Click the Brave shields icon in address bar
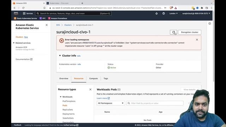The image size is (226, 127). point(171,8)
